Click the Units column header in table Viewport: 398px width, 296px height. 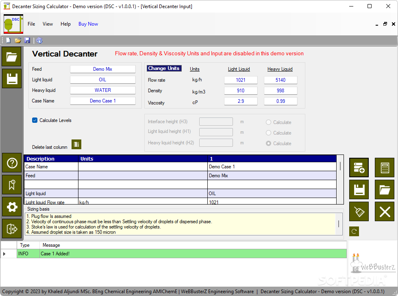point(143,159)
